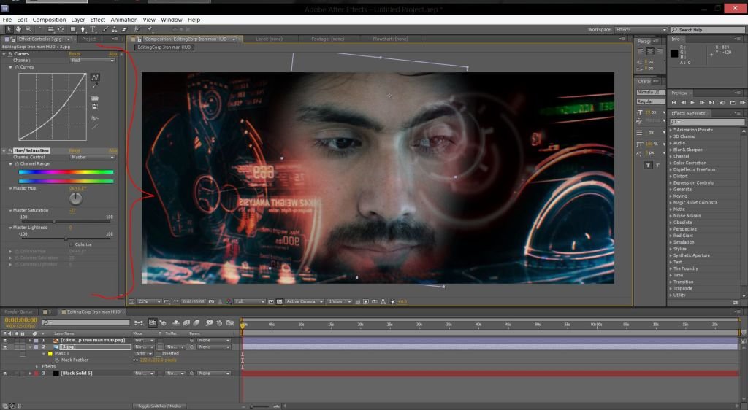
Task: Hide the Black Solid 5 layer
Action: pyautogui.click(x=5, y=374)
